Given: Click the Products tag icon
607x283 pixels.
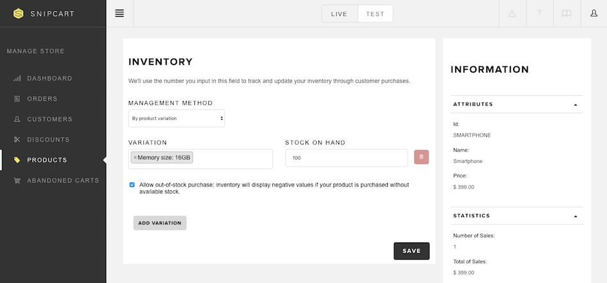Looking at the screenshot, I should pyautogui.click(x=17, y=160).
